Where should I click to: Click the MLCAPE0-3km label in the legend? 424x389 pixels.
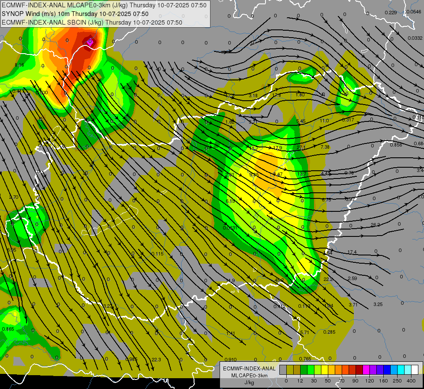(x=249, y=376)
